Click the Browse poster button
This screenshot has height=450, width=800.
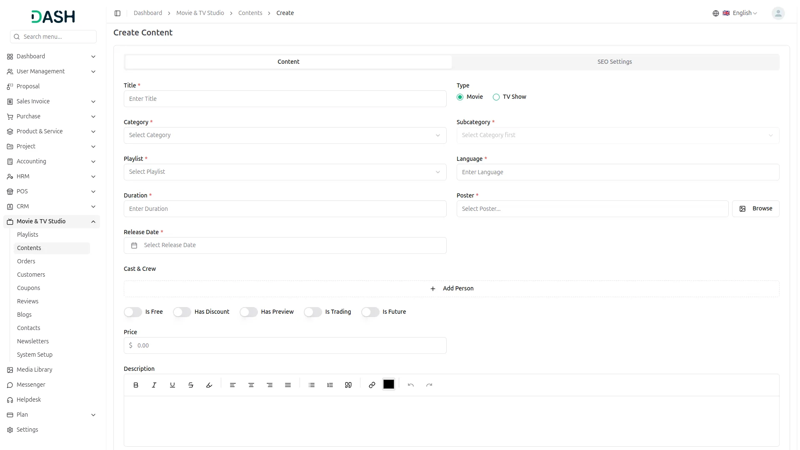pyautogui.click(x=755, y=209)
